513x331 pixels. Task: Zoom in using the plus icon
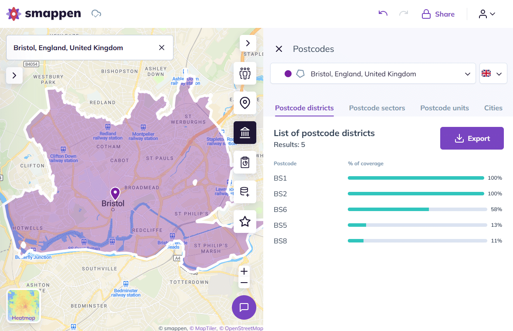(244, 271)
